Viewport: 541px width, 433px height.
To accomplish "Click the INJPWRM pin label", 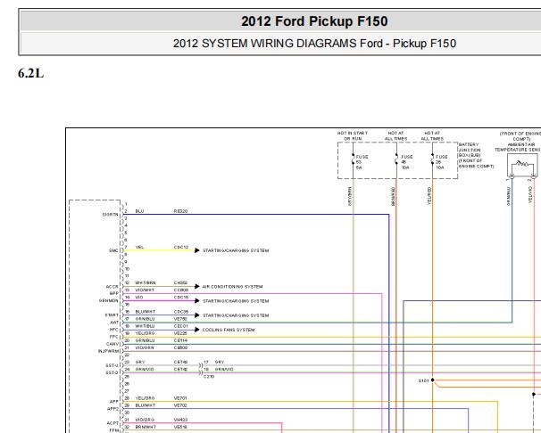I will [108, 351].
